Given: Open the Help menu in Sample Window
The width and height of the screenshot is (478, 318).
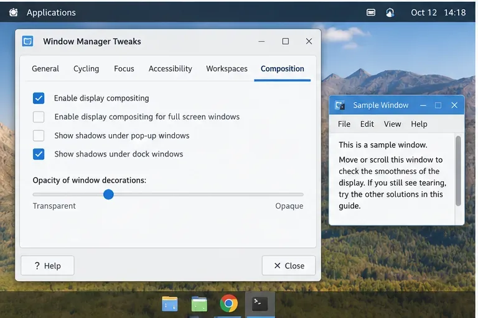Looking at the screenshot, I should pyautogui.click(x=419, y=124).
